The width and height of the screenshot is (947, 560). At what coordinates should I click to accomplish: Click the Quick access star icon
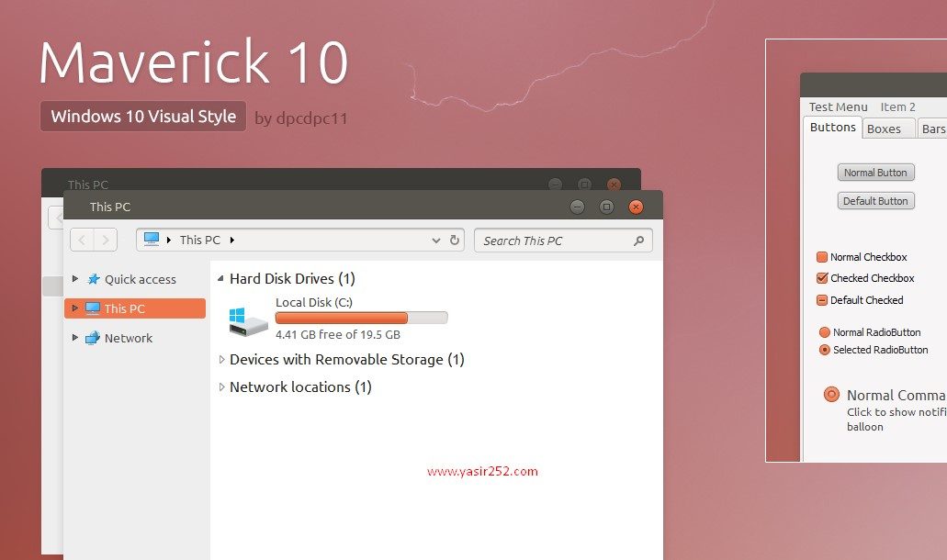click(x=94, y=279)
